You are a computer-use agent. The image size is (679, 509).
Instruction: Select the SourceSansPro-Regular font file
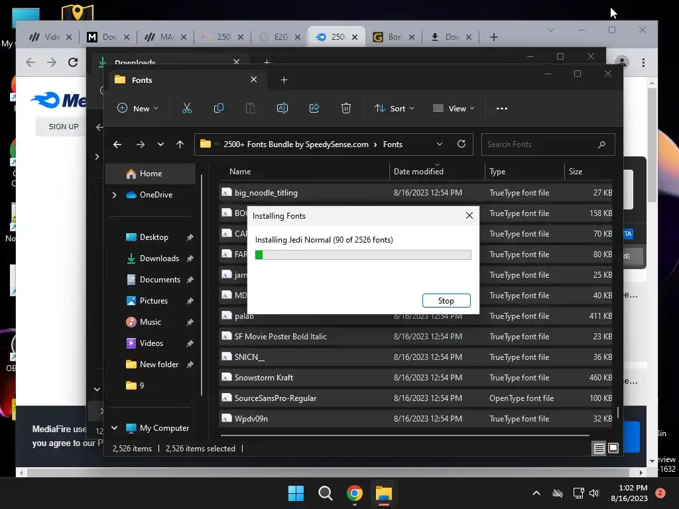click(416, 398)
